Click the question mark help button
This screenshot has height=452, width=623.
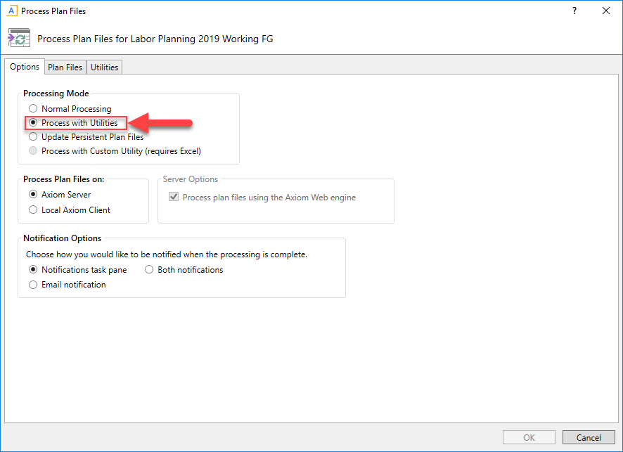[574, 11]
